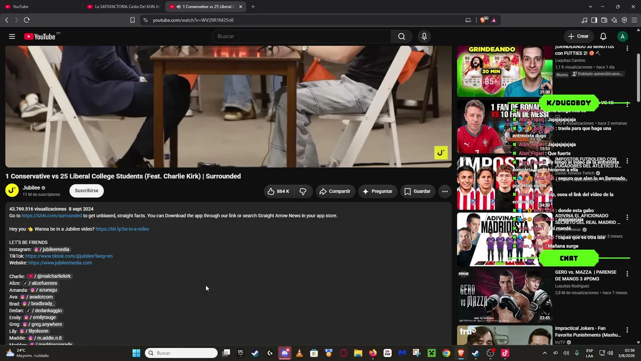Open Epic Games Launcher from the taskbar
The image size is (641, 361).
click(x=241, y=353)
